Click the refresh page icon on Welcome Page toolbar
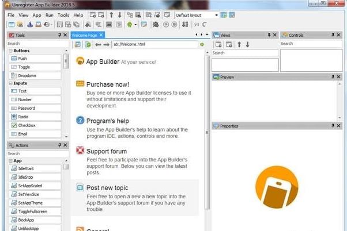347x231 pixels. [x=88, y=45]
